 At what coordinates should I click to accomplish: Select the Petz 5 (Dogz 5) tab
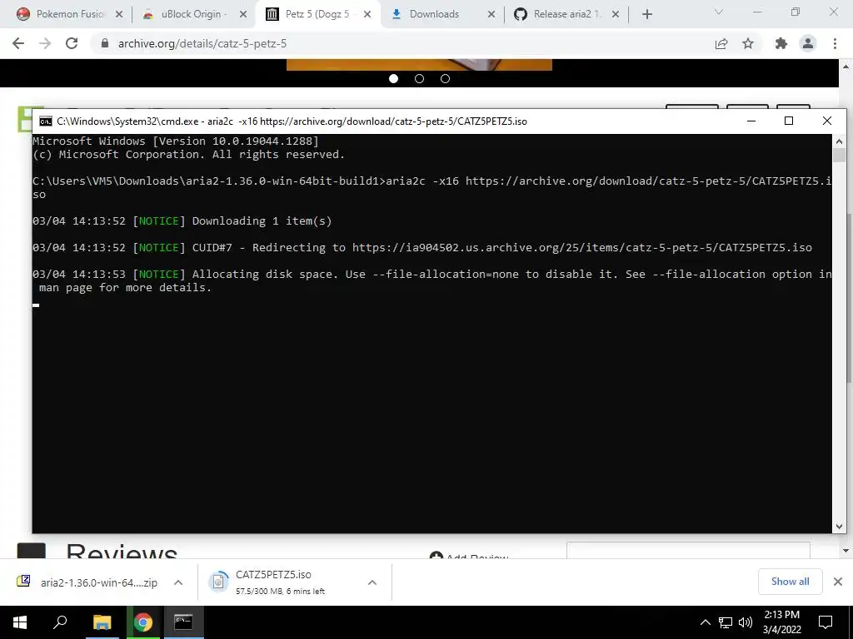[x=317, y=14]
